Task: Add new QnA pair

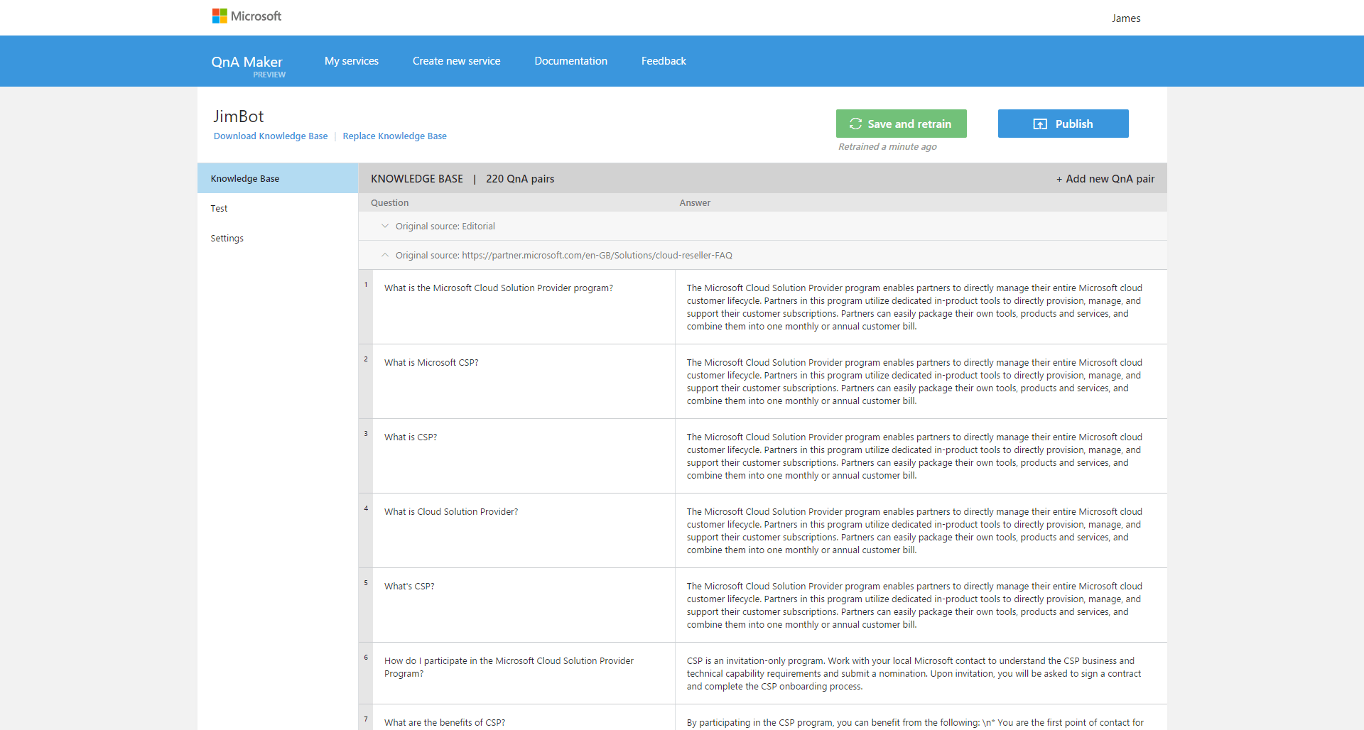Action: [x=1105, y=178]
